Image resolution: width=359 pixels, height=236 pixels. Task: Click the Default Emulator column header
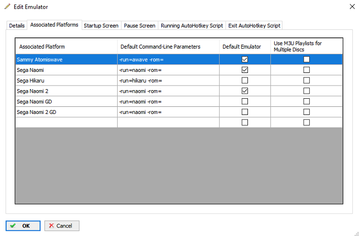pos(245,47)
